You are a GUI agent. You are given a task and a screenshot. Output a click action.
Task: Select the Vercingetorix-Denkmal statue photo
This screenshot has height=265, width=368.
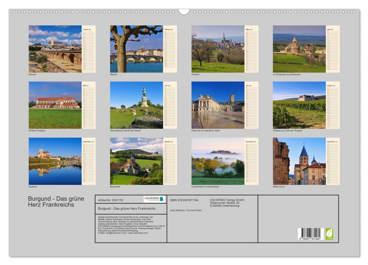pyautogui.click(x=136, y=105)
